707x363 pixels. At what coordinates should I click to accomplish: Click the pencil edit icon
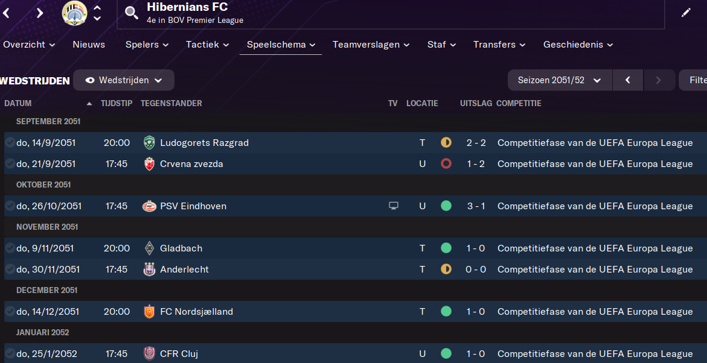tap(686, 13)
